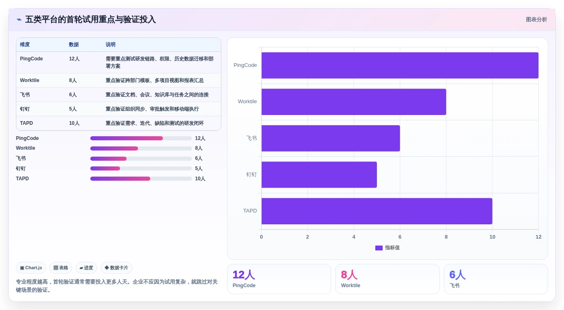Click the 钉钉 label on chart axis

[x=252, y=175]
